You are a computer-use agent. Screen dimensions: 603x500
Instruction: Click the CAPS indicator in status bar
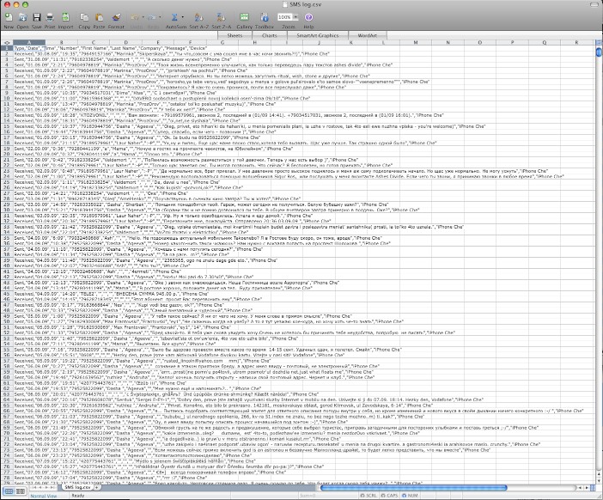click(x=389, y=496)
